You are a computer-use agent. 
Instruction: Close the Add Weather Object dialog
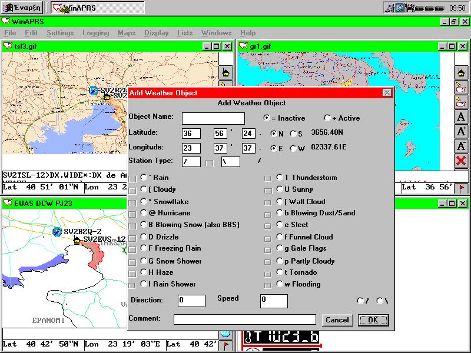(387, 93)
